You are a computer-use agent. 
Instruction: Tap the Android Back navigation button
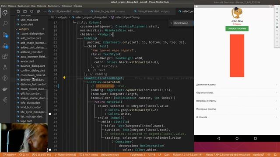pos(219,138)
